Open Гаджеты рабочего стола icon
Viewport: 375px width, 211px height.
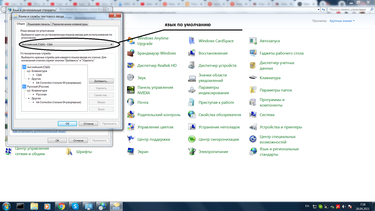(253, 53)
